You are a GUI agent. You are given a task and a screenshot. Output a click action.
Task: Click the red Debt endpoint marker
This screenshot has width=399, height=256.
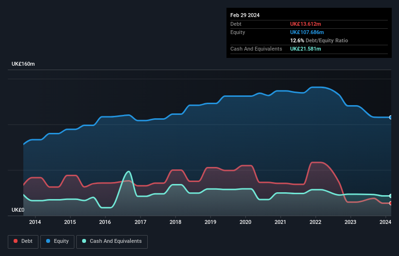391,203
